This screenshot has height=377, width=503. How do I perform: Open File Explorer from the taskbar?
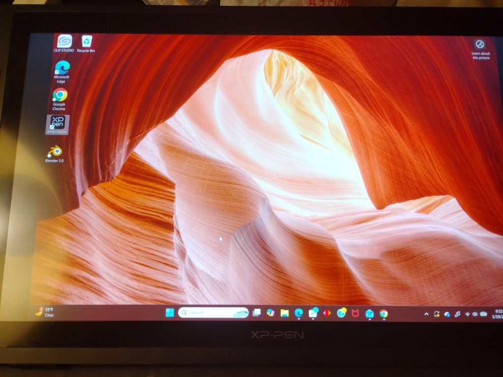pos(284,313)
